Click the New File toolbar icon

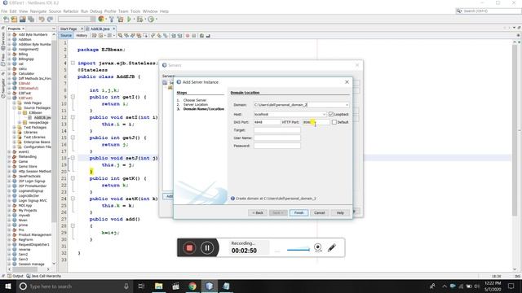point(6,20)
